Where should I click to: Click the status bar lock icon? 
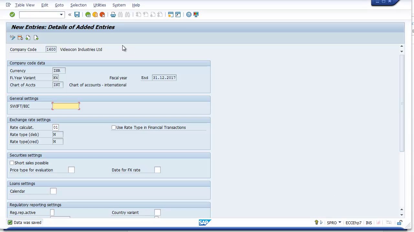[400, 223]
